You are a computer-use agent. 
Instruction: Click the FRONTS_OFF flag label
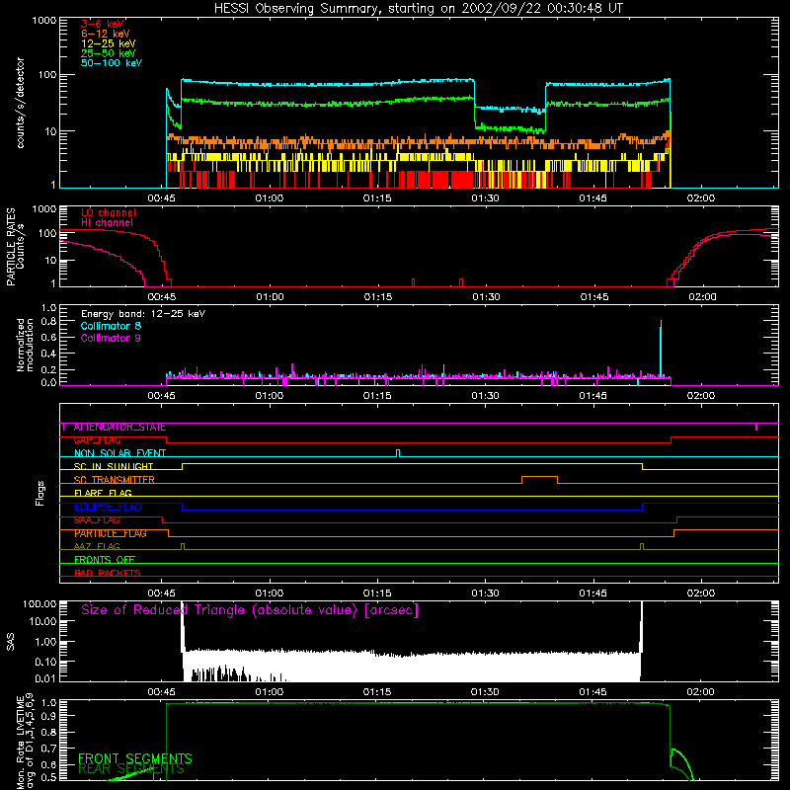point(105,560)
